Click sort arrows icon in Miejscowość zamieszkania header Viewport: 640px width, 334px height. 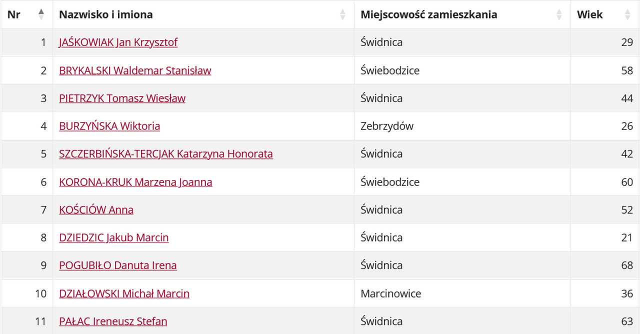pyautogui.click(x=559, y=14)
